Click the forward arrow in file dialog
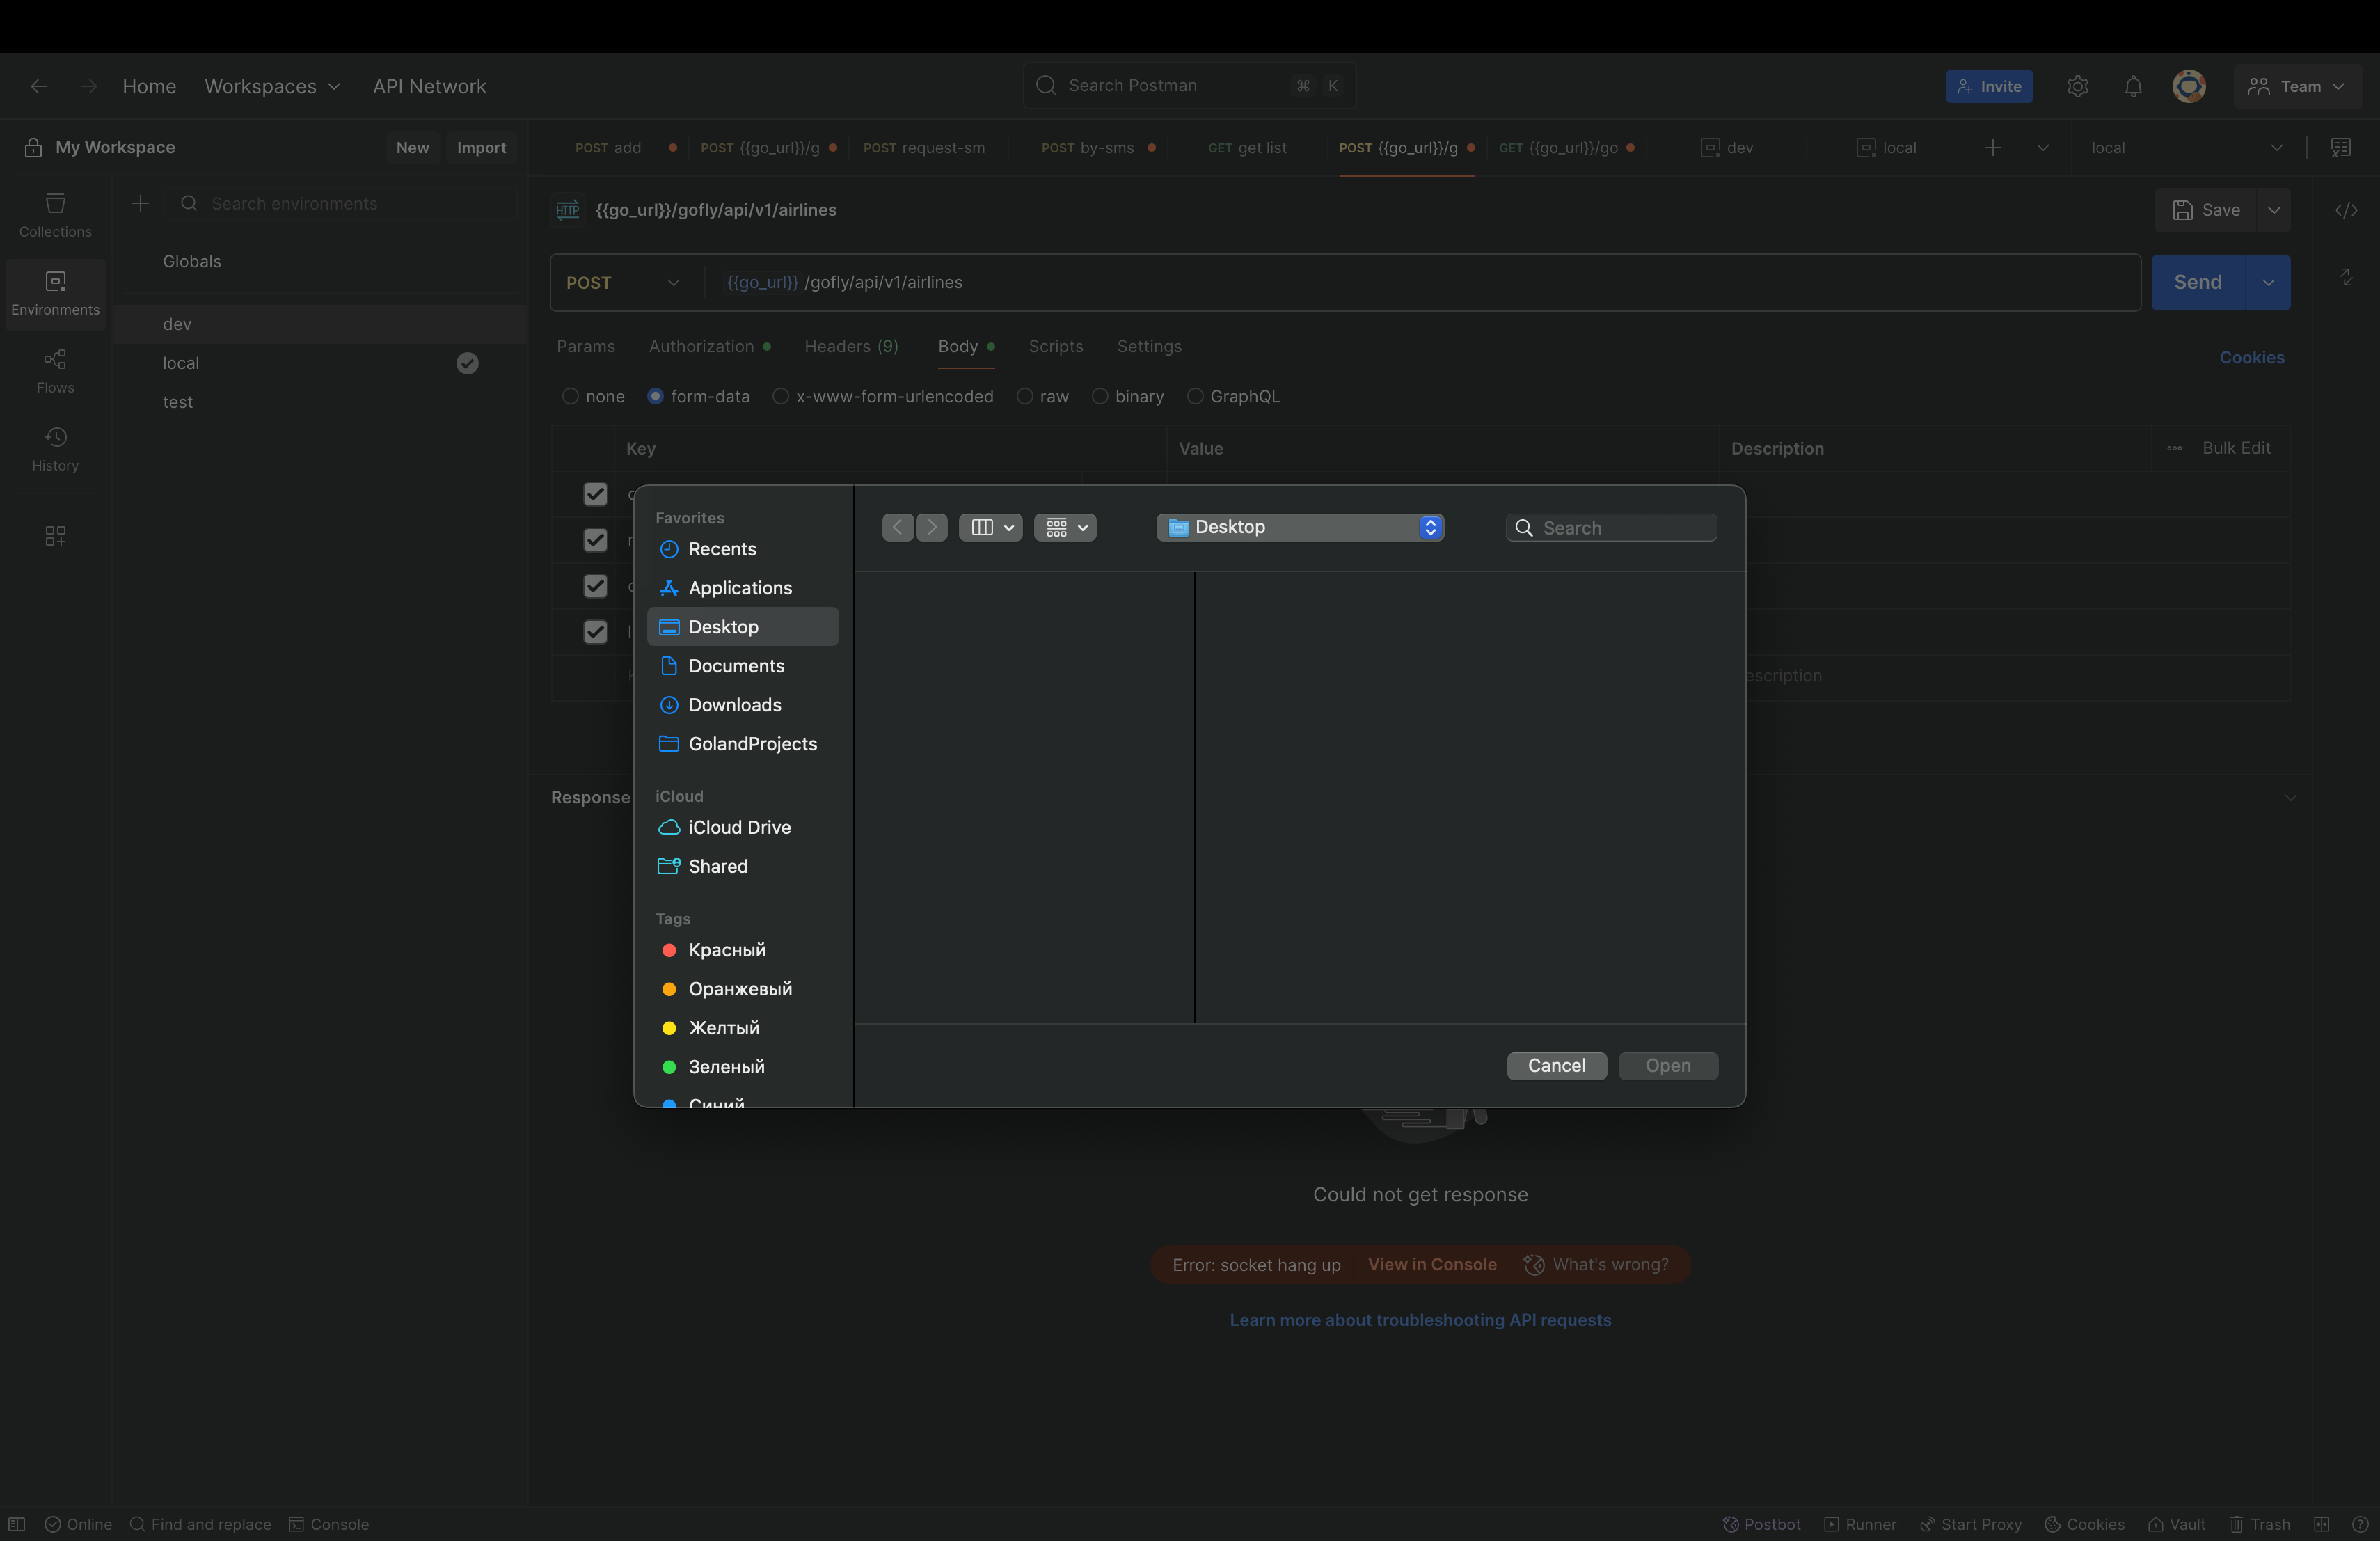The height and width of the screenshot is (1541, 2380). pos(932,527)
